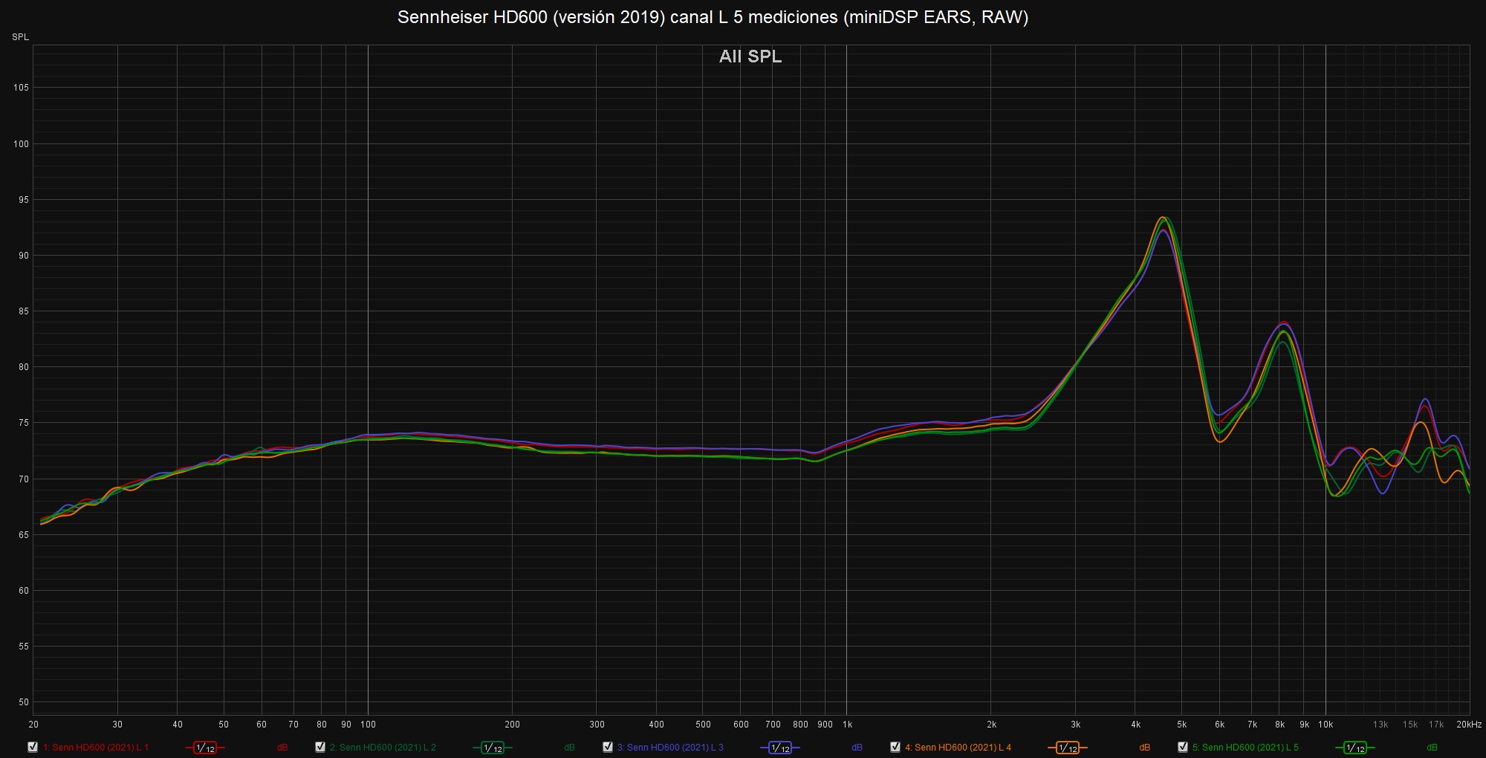Disable the Senn HD600 (2021) L 4 checkbox
The width and height of the screenshot is (1486, 758).
(895, 747)
